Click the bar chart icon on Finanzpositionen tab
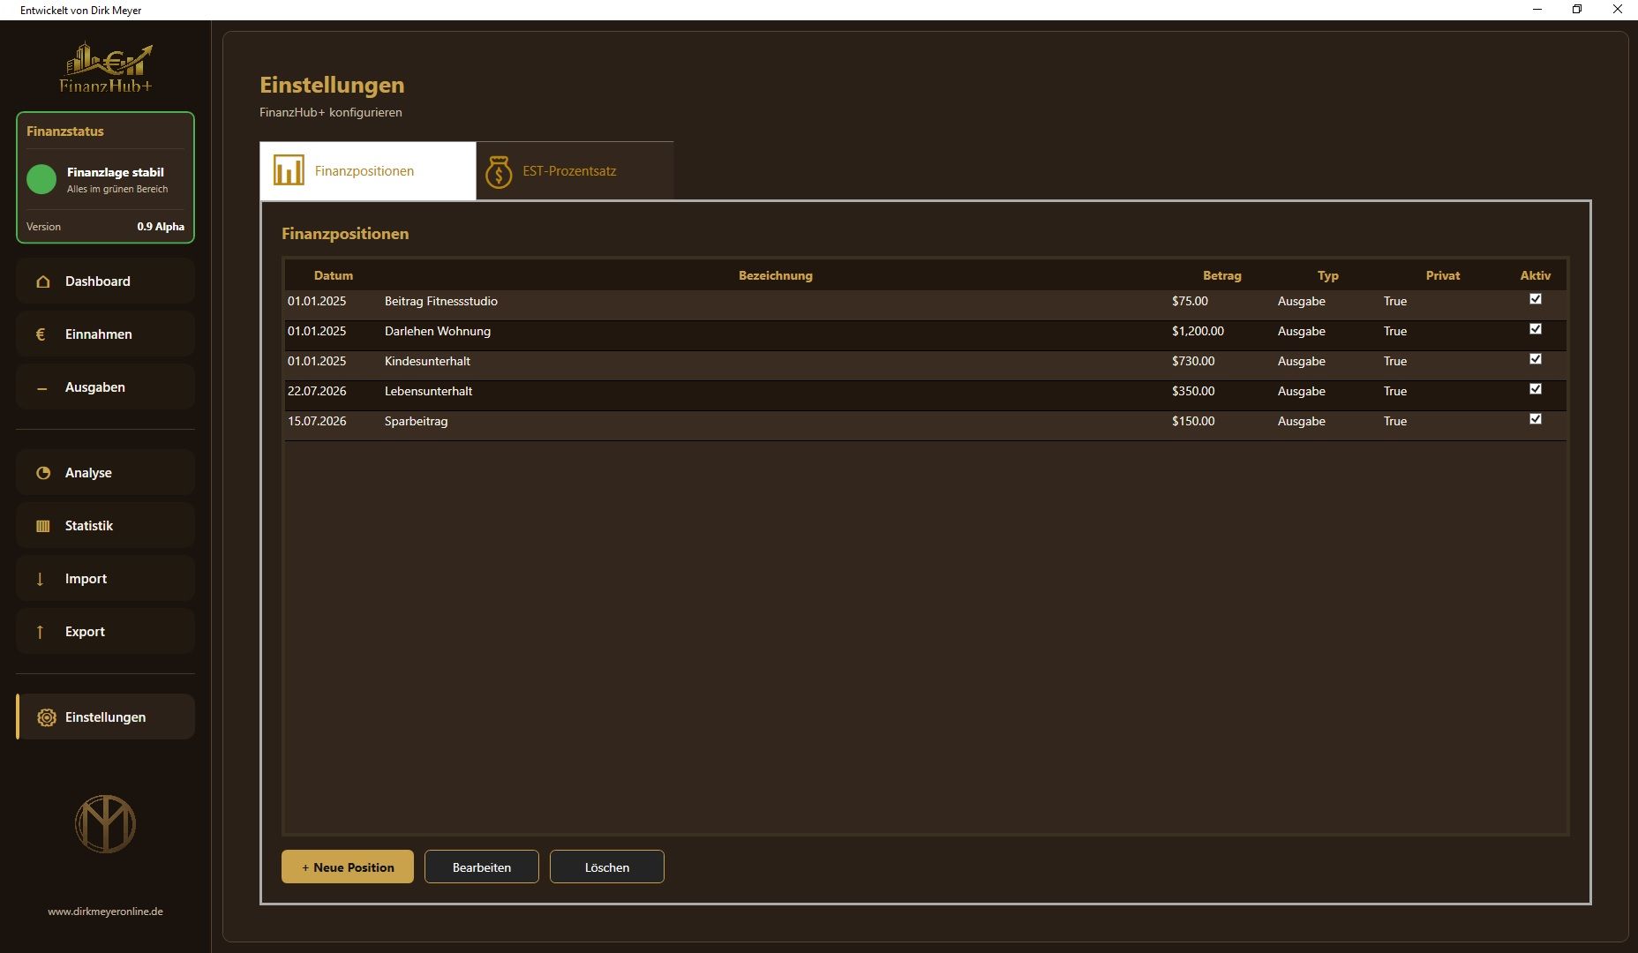1638x953 pixels. tap(289, 170)
